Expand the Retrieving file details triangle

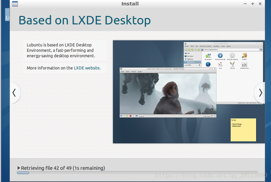[19, 168]
